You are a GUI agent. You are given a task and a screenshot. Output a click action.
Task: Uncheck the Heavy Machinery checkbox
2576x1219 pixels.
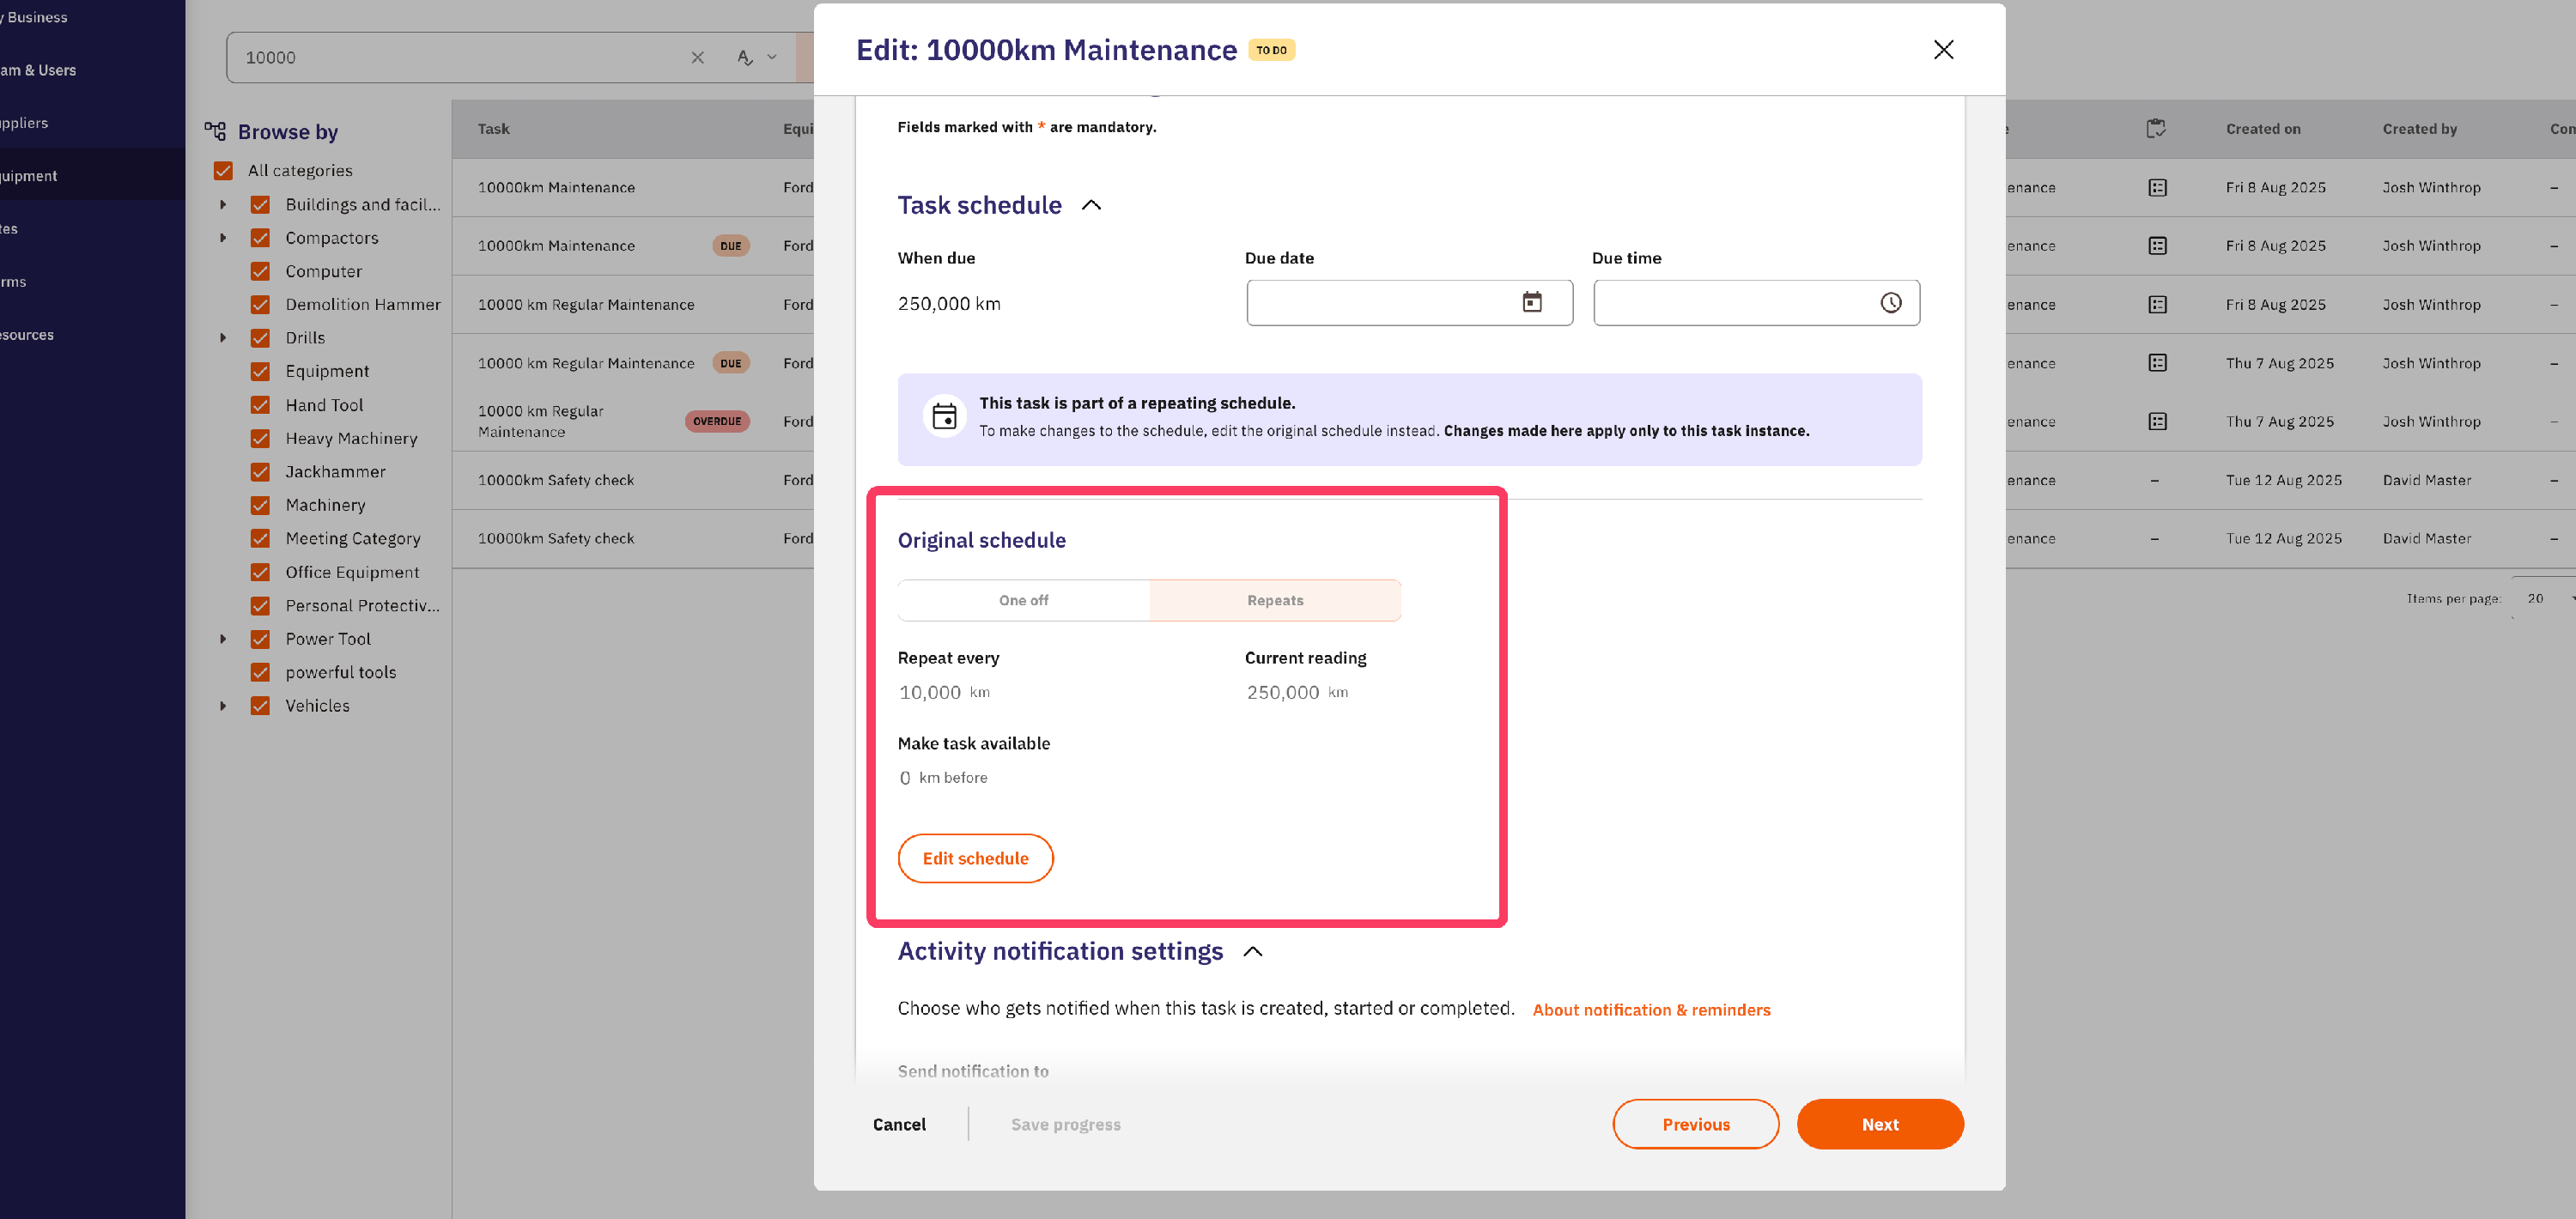click(x=260, y=438)
